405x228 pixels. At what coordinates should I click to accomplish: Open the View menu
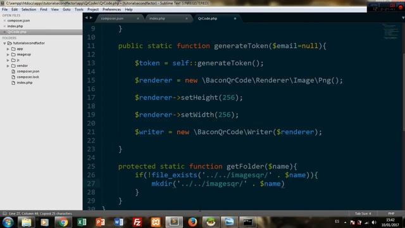click(55, 9)
